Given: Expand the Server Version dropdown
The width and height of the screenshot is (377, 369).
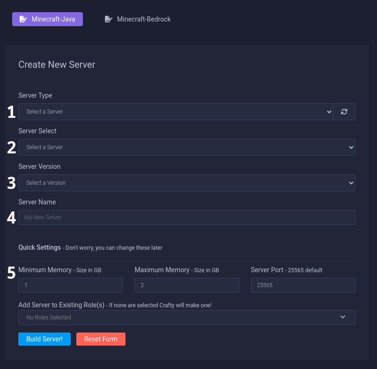Looking at the screenshot, I should coord(187,183).
